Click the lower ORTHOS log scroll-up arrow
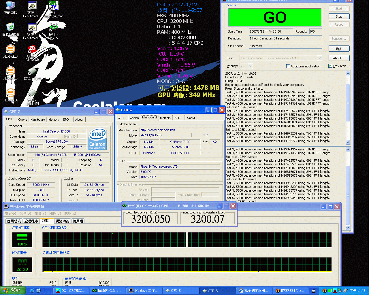369x295 pixels. click(x=348, y=149)
